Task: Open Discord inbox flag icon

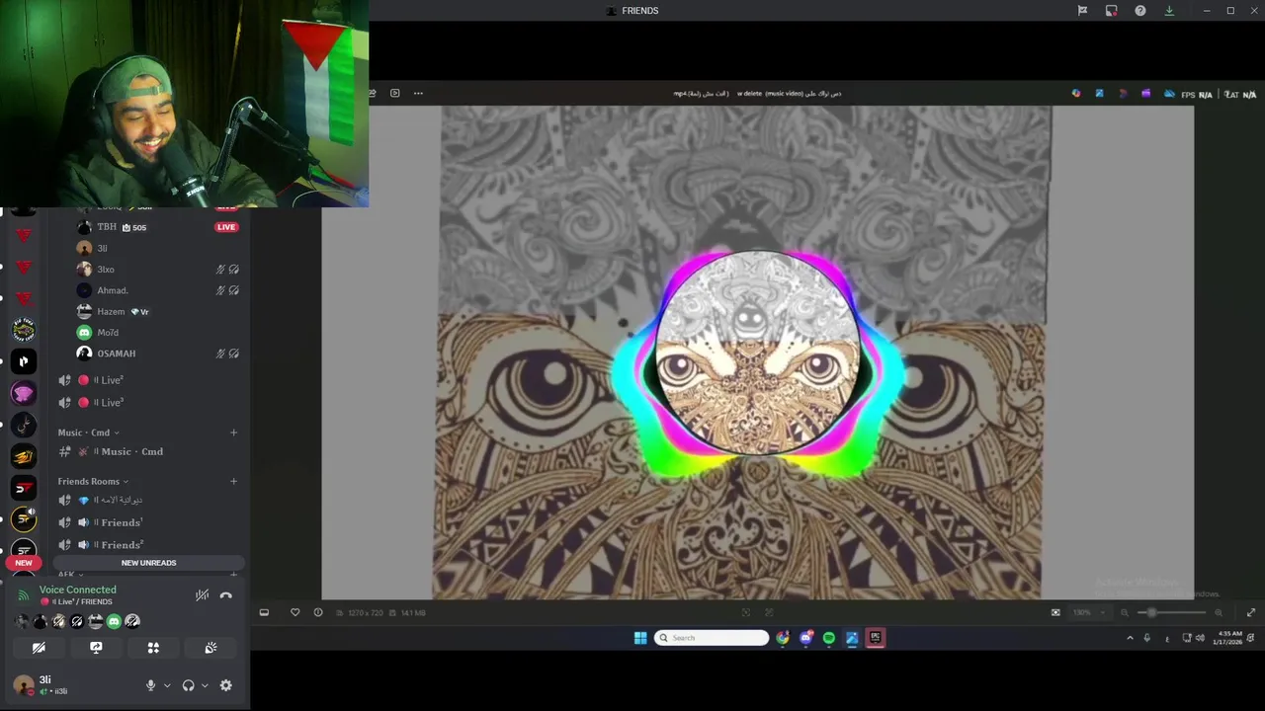Action: tap(1082, 11)
